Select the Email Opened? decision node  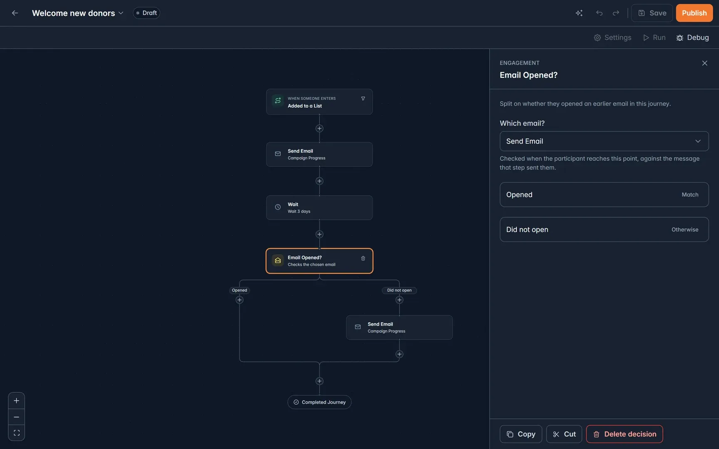[319, 261]
